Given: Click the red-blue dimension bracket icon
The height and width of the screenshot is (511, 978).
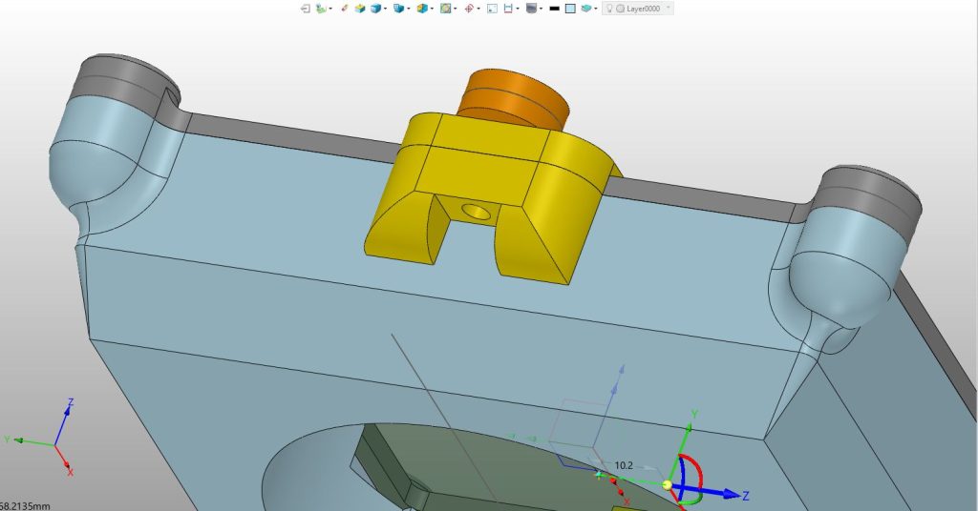Looking at the screenshot, I should click(x=508, y=9).
